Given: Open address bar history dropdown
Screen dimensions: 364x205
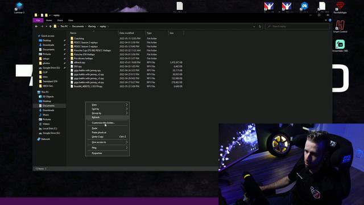Looking at the screenshot, I should 254,27.
